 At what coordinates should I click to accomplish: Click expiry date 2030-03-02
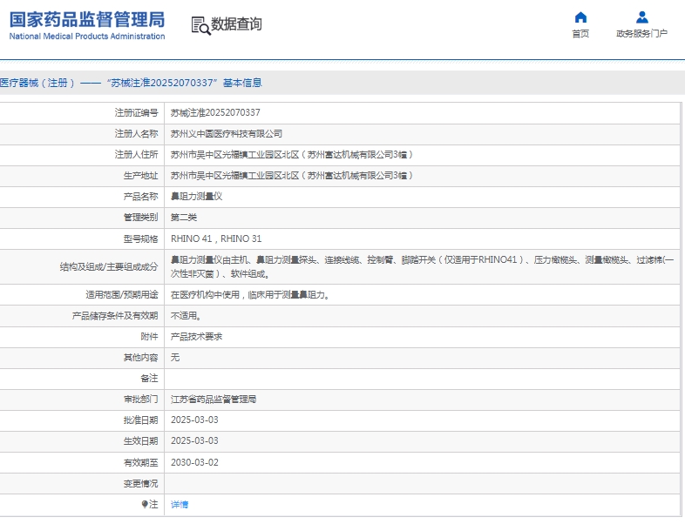(x=194, y=462)
